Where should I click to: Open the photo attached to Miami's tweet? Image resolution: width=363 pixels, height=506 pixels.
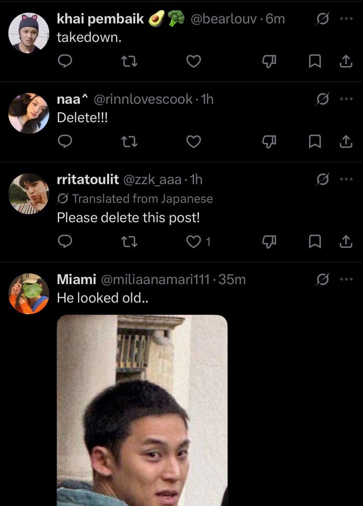click(x=142, y=410)
